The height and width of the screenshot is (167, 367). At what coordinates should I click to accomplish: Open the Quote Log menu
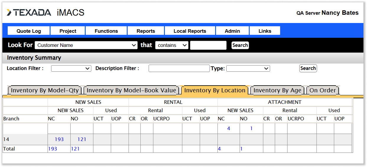29,31
